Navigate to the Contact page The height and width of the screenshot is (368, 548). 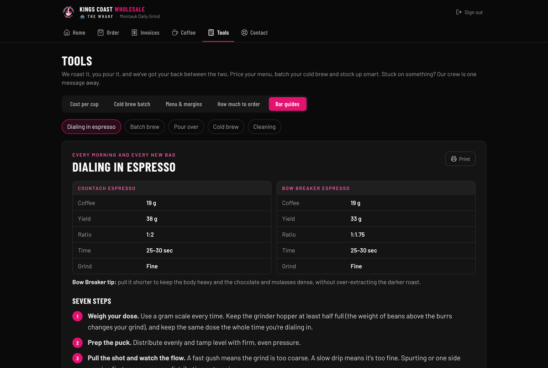254,32
